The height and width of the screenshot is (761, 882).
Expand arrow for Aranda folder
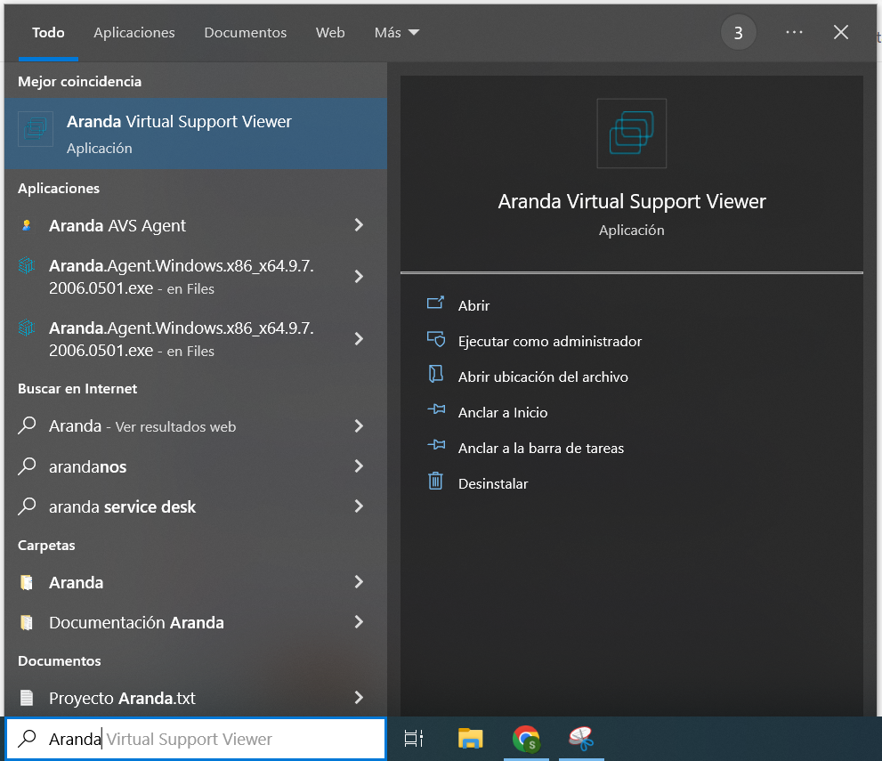pos(359,582)
